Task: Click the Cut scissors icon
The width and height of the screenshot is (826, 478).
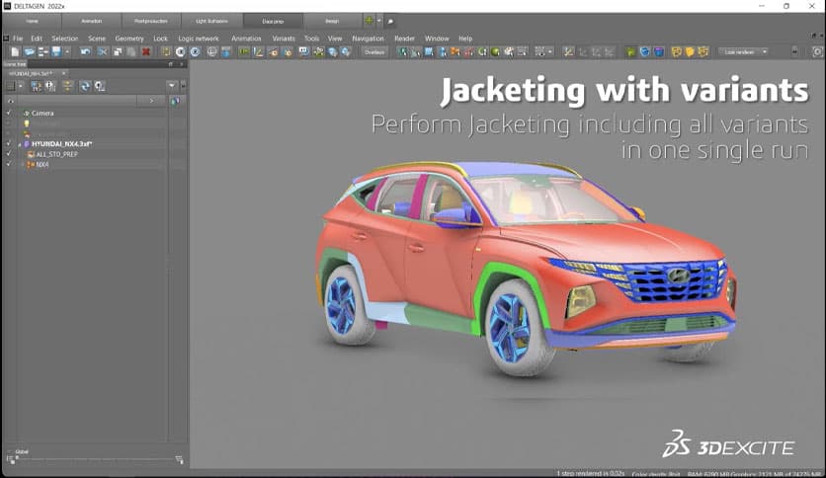Action: tap(103, 51)
